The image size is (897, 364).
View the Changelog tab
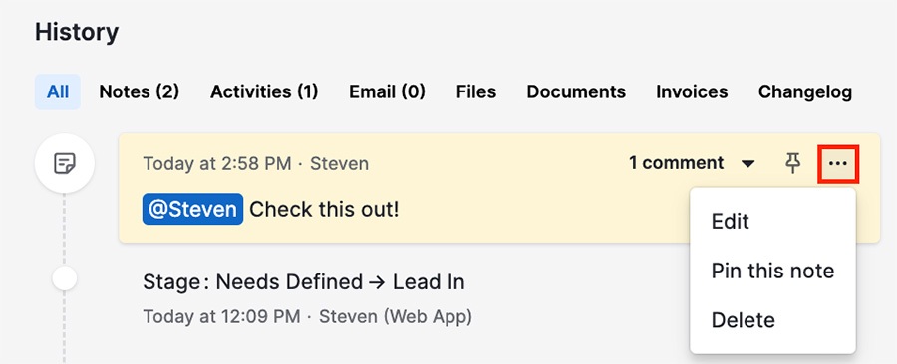(x=805, y=91)
